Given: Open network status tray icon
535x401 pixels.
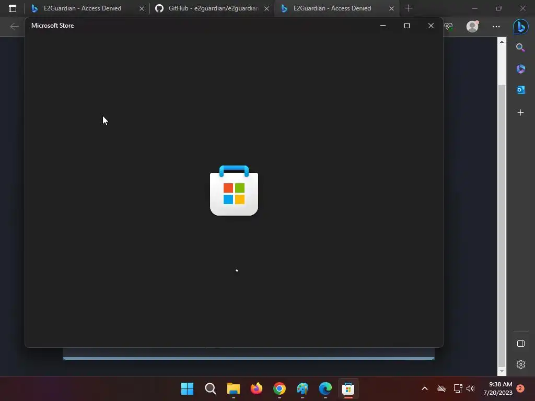Looking at the screenshot, I should [x=458, y=388].
